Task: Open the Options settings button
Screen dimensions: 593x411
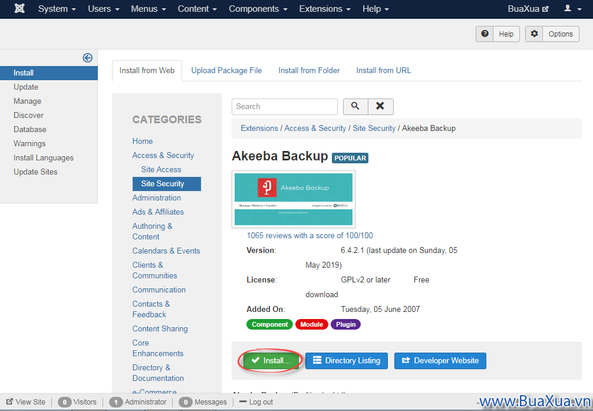Action: click(552, 34)
